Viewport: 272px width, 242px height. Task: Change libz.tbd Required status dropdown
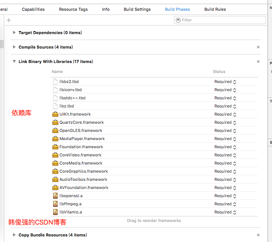tap(225, 106)
